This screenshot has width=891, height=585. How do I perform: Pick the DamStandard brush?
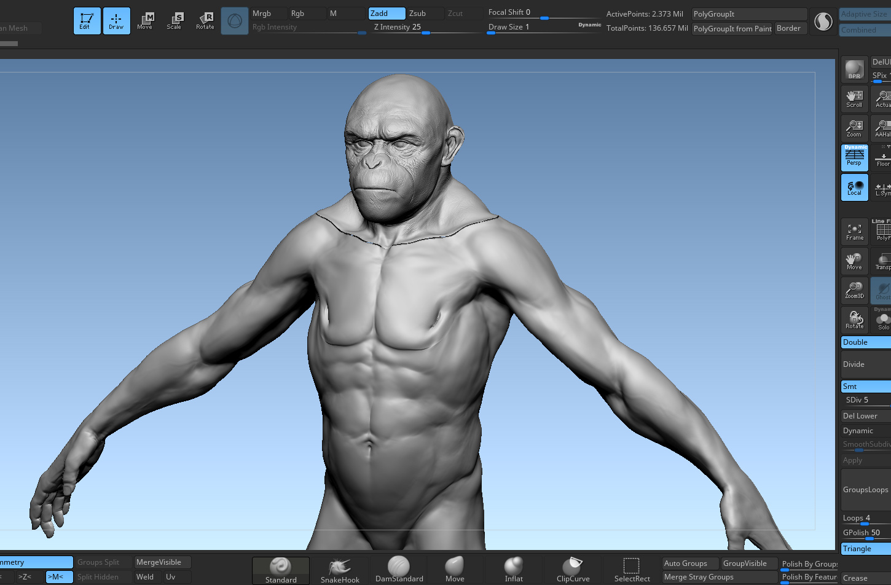[x=399, y=570]
